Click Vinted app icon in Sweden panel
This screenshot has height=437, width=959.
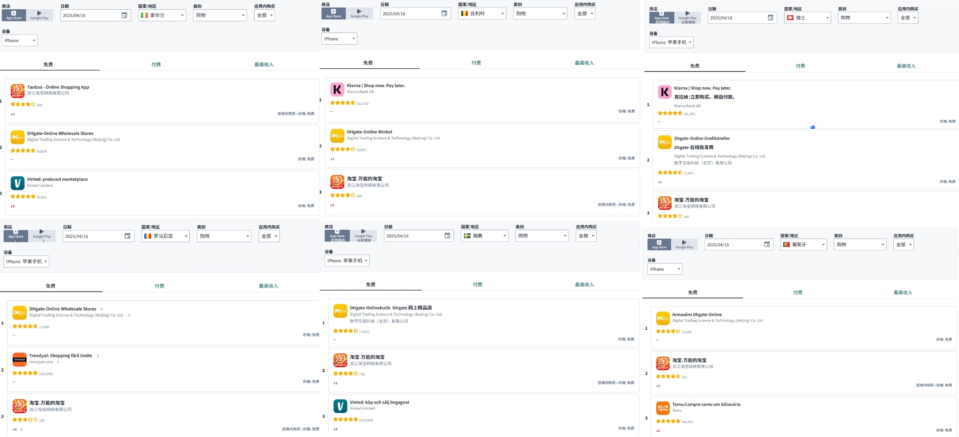340,406
